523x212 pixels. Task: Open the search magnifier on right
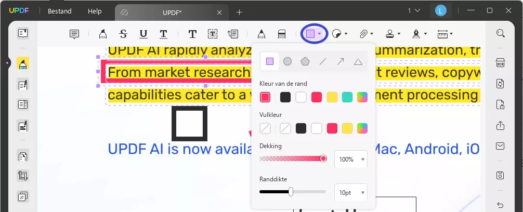click(x=500, y=33)
